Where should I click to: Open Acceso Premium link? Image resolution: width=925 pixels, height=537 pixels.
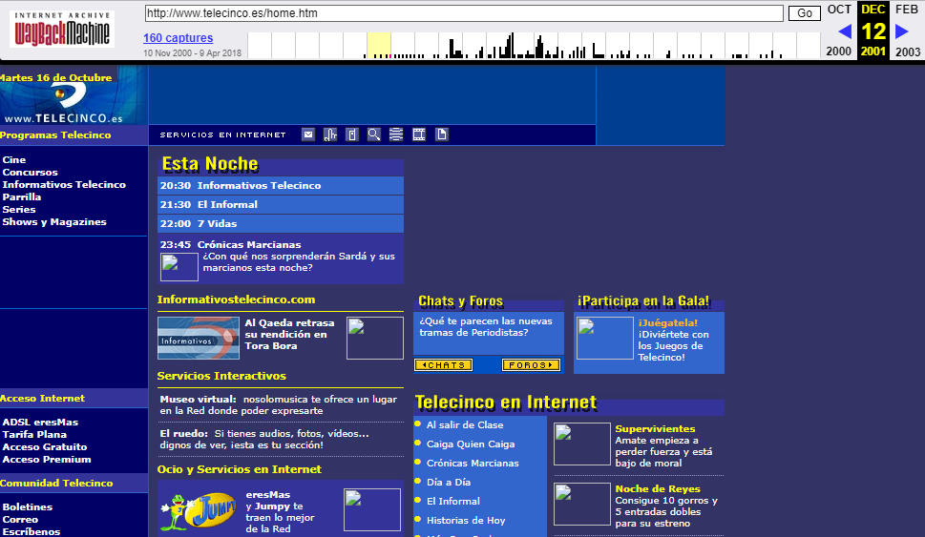pyautogui.click(x=47, y=459)
